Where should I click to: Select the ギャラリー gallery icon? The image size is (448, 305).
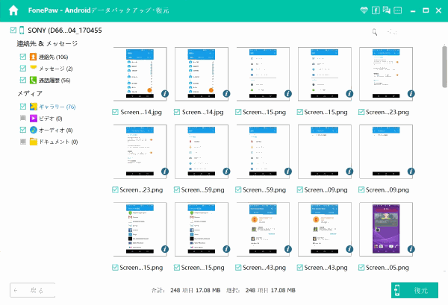(x=34, y=107)
